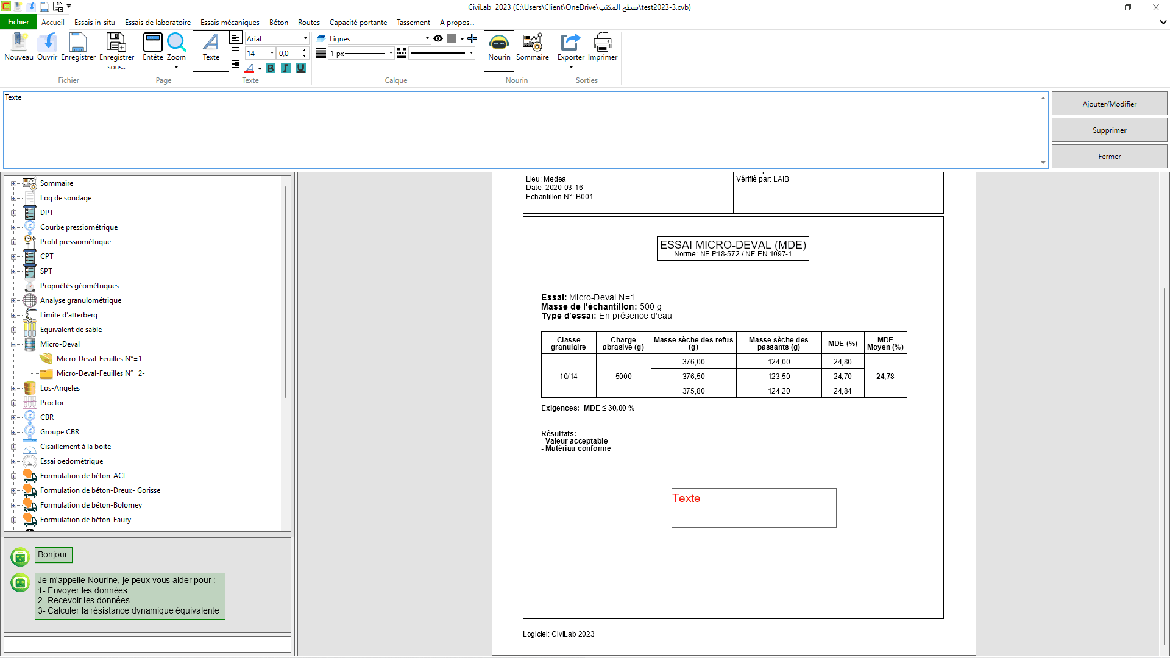Click the Supprimer button
1170x658 pixels.
[1109, 130]
